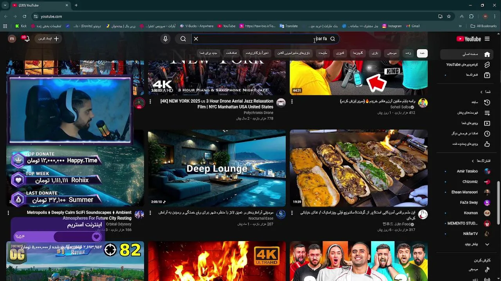The image size is (501, 281).
Task: Open Amir Tataloo subscription channel
Action: click(x=467, y=171)
